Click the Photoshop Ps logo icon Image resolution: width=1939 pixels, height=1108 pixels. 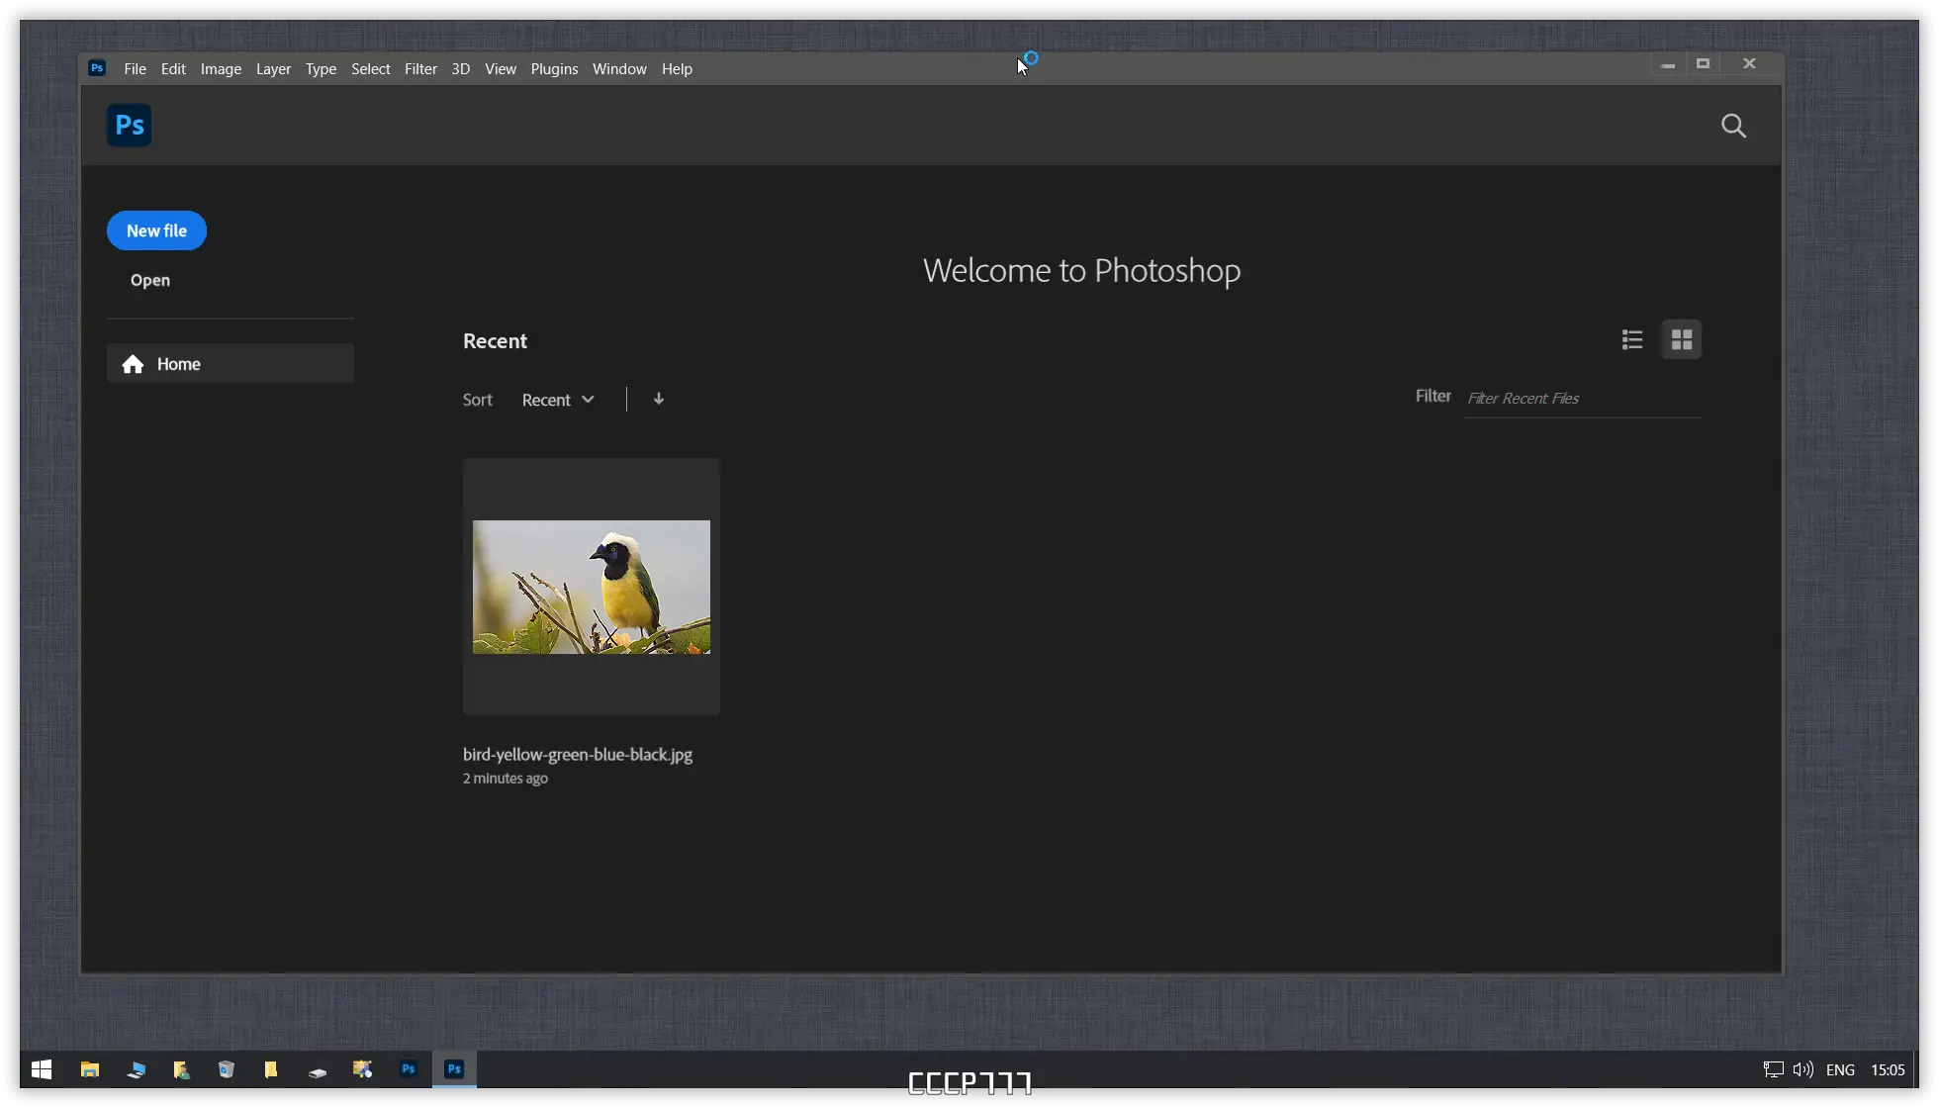[130, 126]
